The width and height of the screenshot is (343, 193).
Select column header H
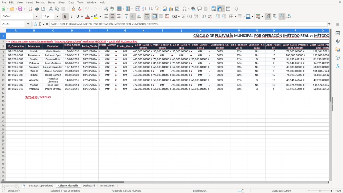(143, 30)
